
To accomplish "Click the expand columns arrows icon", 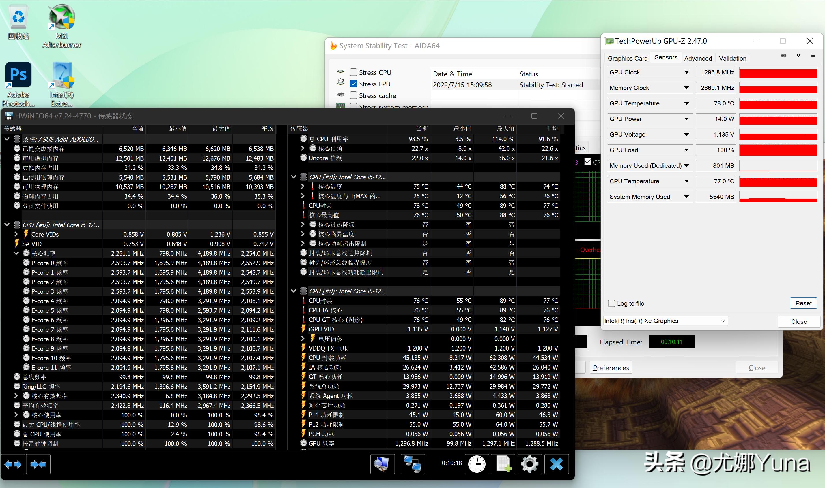I will click(x=13, y=464).
